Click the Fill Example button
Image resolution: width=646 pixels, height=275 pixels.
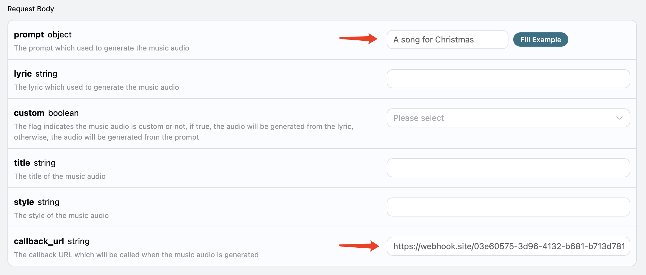(541, 39)
